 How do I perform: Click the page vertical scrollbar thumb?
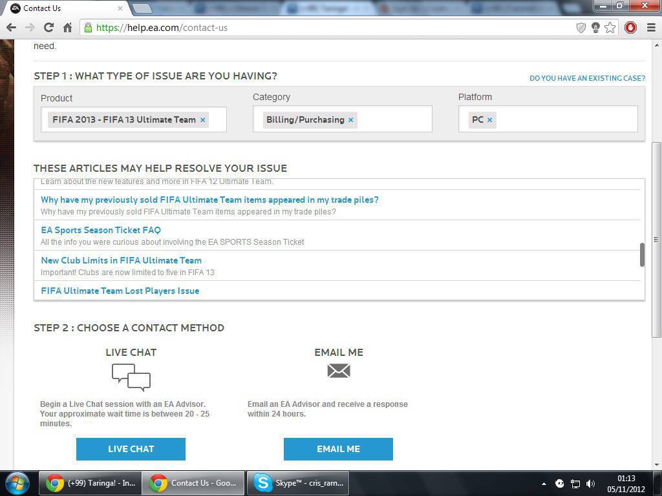click(656, 240)
